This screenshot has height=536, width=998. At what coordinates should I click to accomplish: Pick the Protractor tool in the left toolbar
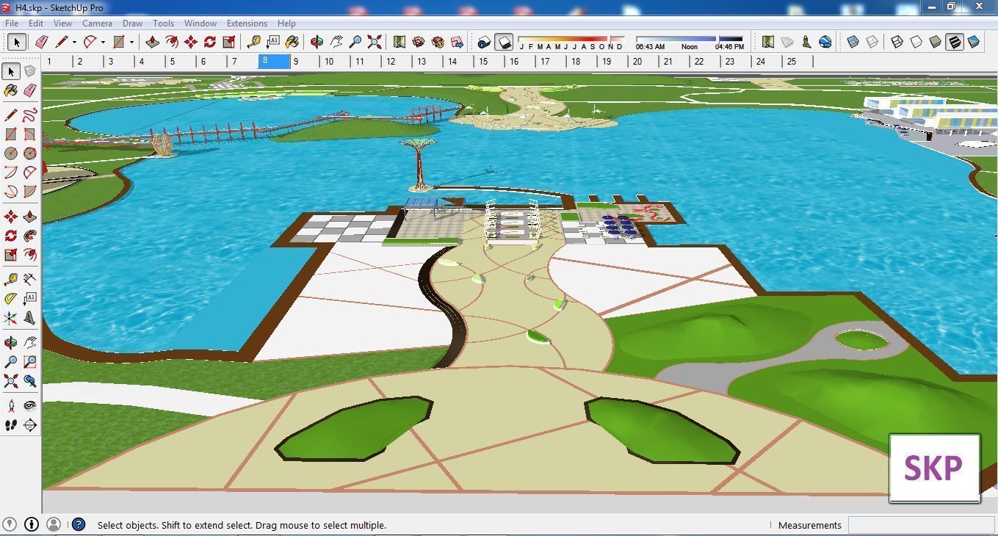point(11,299)
